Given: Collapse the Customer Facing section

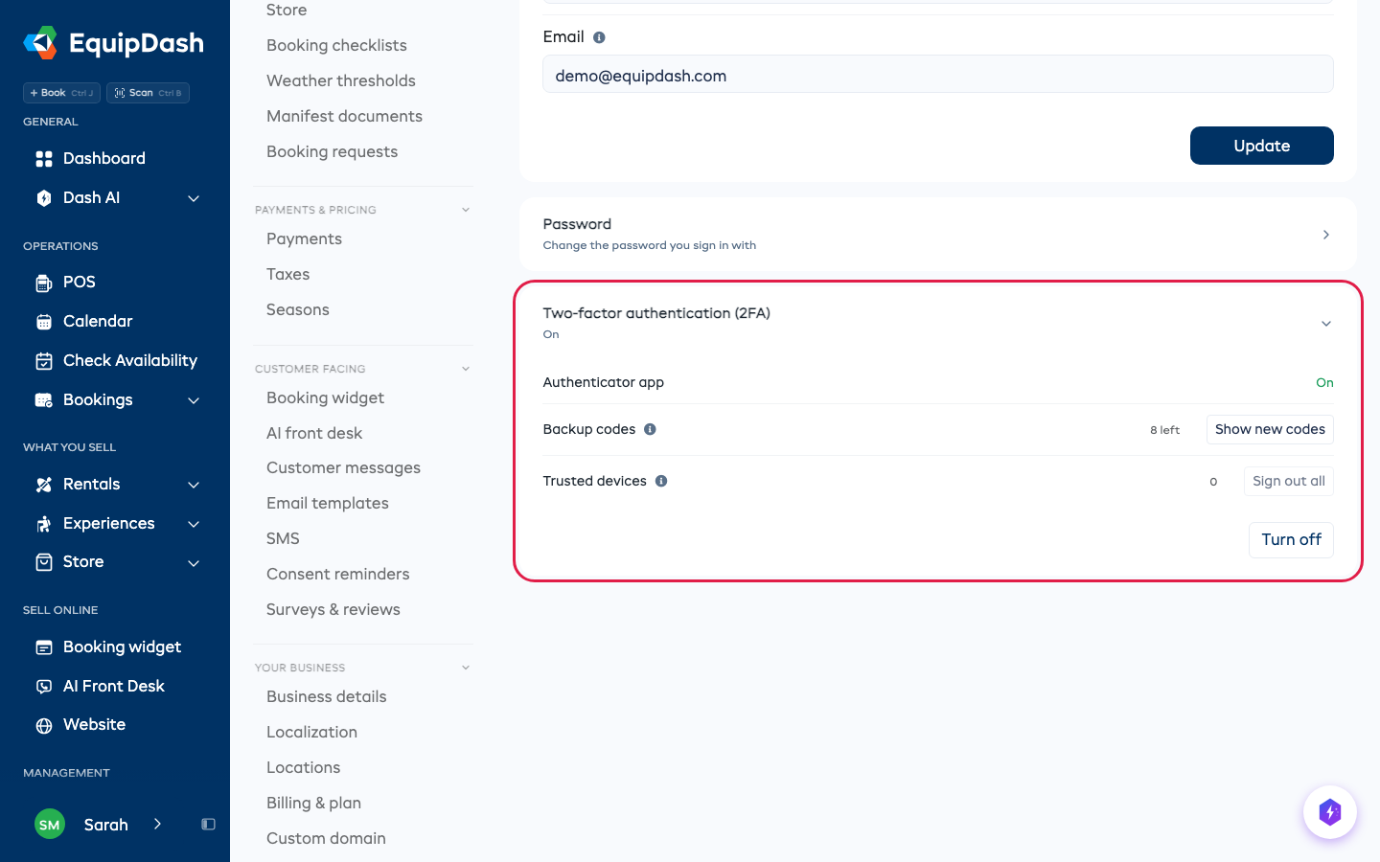Looking at the screenshot, I should click(x=466, y=369).
